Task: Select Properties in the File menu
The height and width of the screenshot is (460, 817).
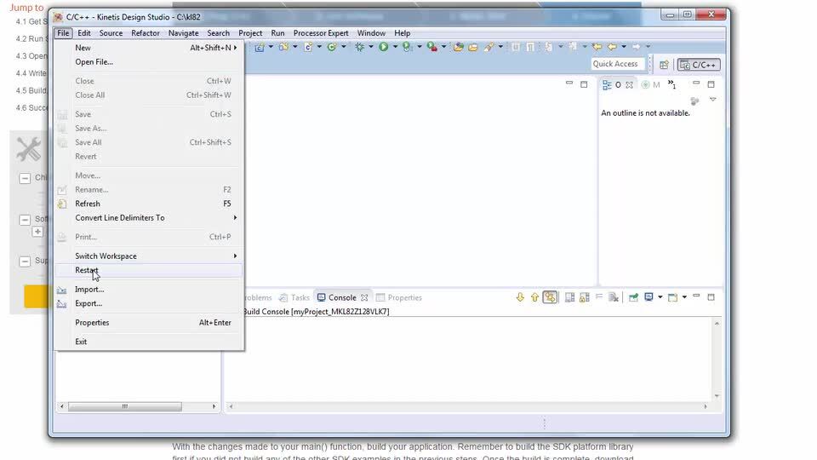Action: 149,322
